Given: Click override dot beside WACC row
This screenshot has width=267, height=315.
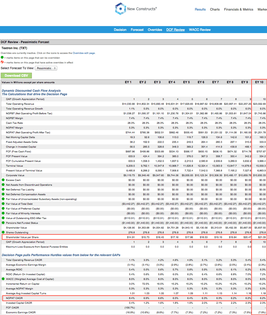Looking at the screenshot, I should pos(3,279).
